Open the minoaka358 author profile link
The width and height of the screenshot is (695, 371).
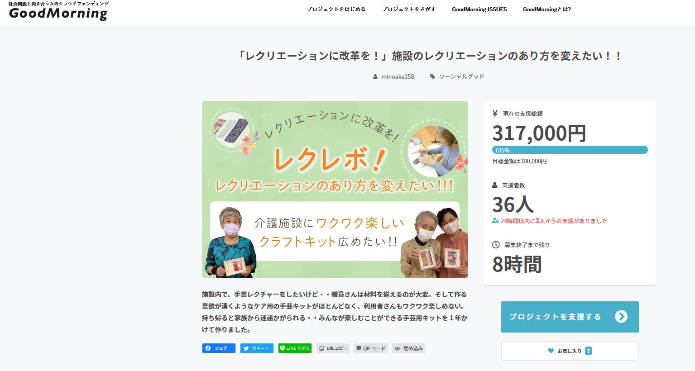(398, 77)
